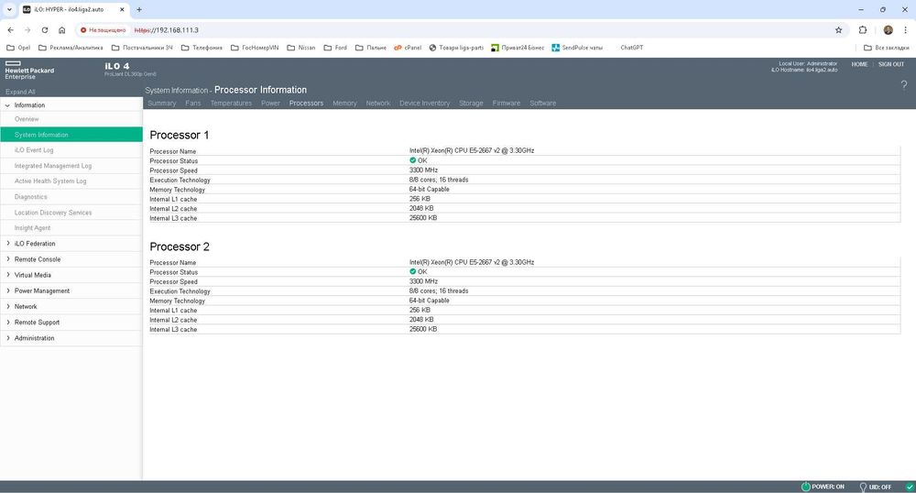Open the tab search dropdown arrow

pos(9,9)
